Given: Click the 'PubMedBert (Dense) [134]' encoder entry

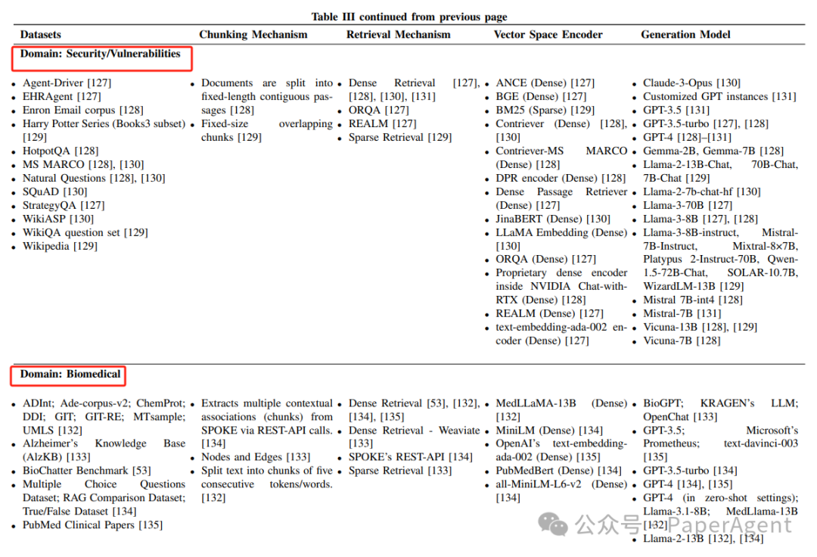Looking at the screenshot, I should 558,471.
